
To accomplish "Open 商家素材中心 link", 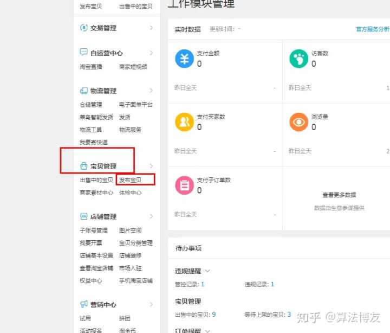I will pyautogui.click(x=96, y=193).
